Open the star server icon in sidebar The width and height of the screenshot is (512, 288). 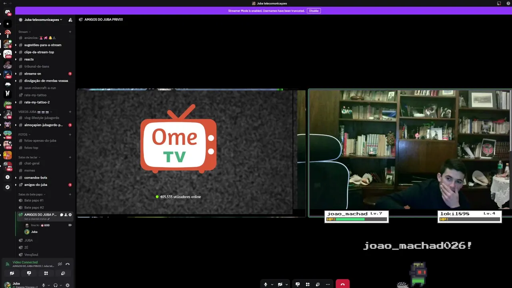coord(8,24)
